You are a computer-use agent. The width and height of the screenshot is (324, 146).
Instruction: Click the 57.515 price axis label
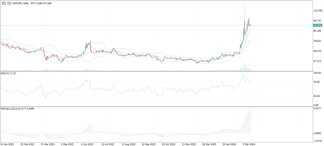(318, 61)
